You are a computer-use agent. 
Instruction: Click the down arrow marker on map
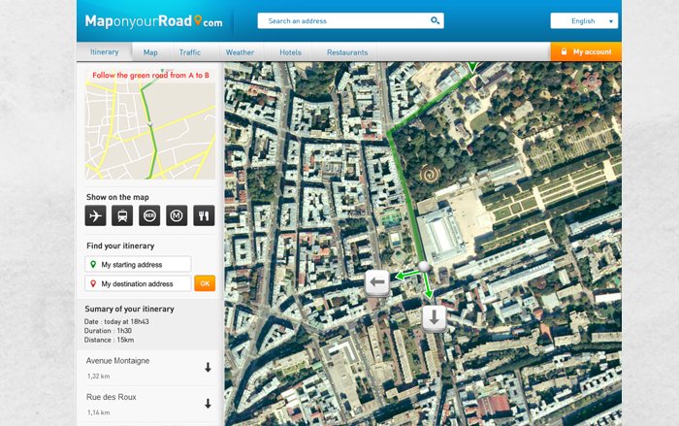click(434, 317)
